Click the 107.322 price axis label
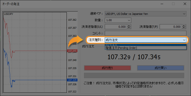 click(72, 92)
